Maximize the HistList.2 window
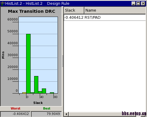Viewport: 147px width, 117px height. pos(138,4)
